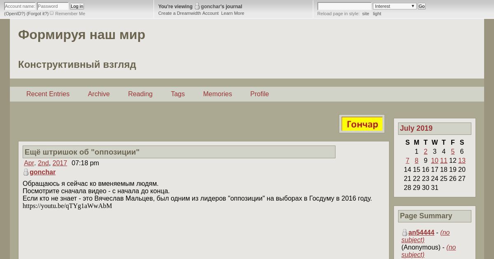Open the Archive tab
The height and width of the screenshot is (259, 494).
tap(99, 94)
